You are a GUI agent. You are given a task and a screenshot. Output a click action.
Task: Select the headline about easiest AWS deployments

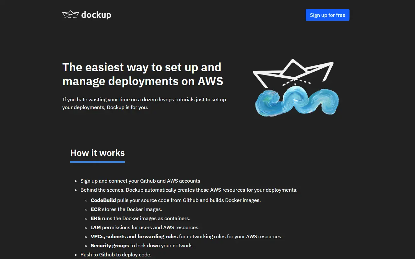point(143,74)
